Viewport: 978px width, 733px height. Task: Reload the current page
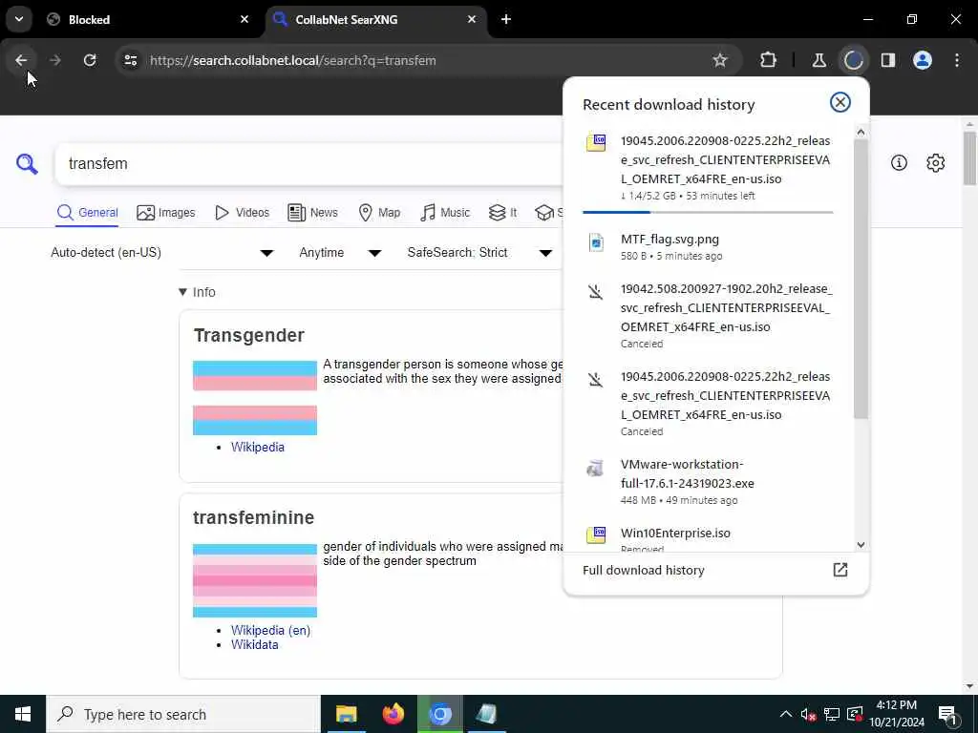[90, 60]
